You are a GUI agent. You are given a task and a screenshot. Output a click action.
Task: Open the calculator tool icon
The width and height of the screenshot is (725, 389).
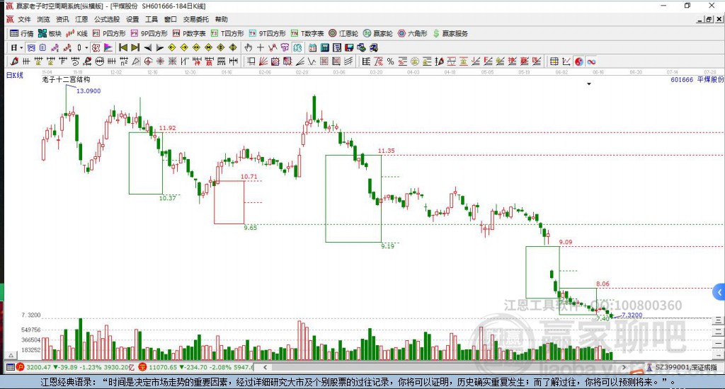click(324, 47)
